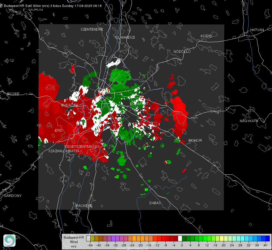The height and width of the screenshot is (250, 272).
Task: Click the SZÁZHALOMBATTA city label
Action: click(64, 151)
